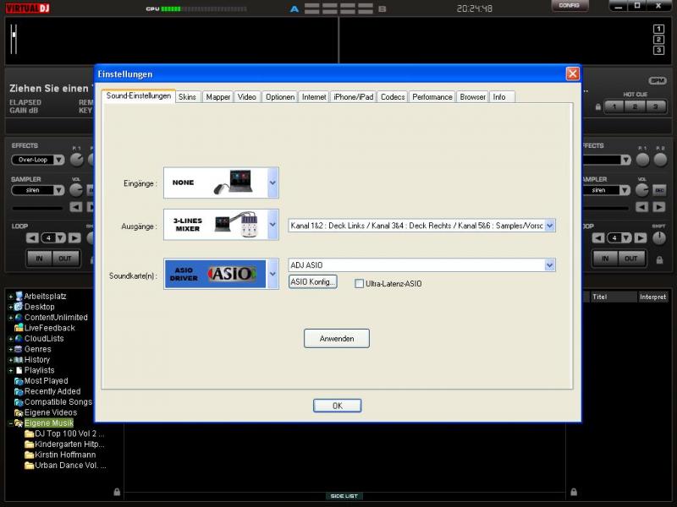Open the left siren sampler dropdown

click(x=59, y=190)
